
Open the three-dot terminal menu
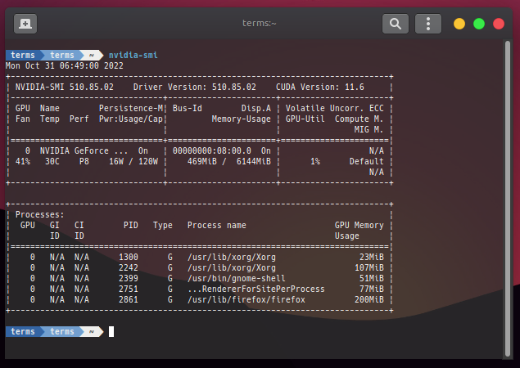[428, 24]
